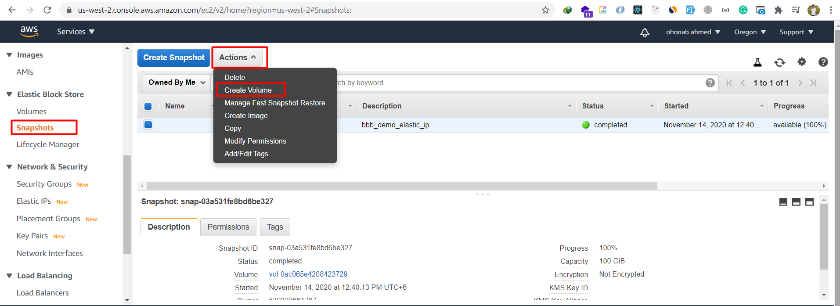Go to first page of results
Screen dimensions: 840x306
pyautogui.click(x=729, y=83)
